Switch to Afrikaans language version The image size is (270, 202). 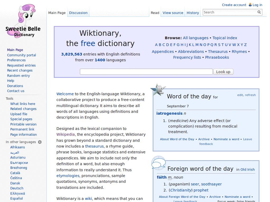[x=18, y=147]
